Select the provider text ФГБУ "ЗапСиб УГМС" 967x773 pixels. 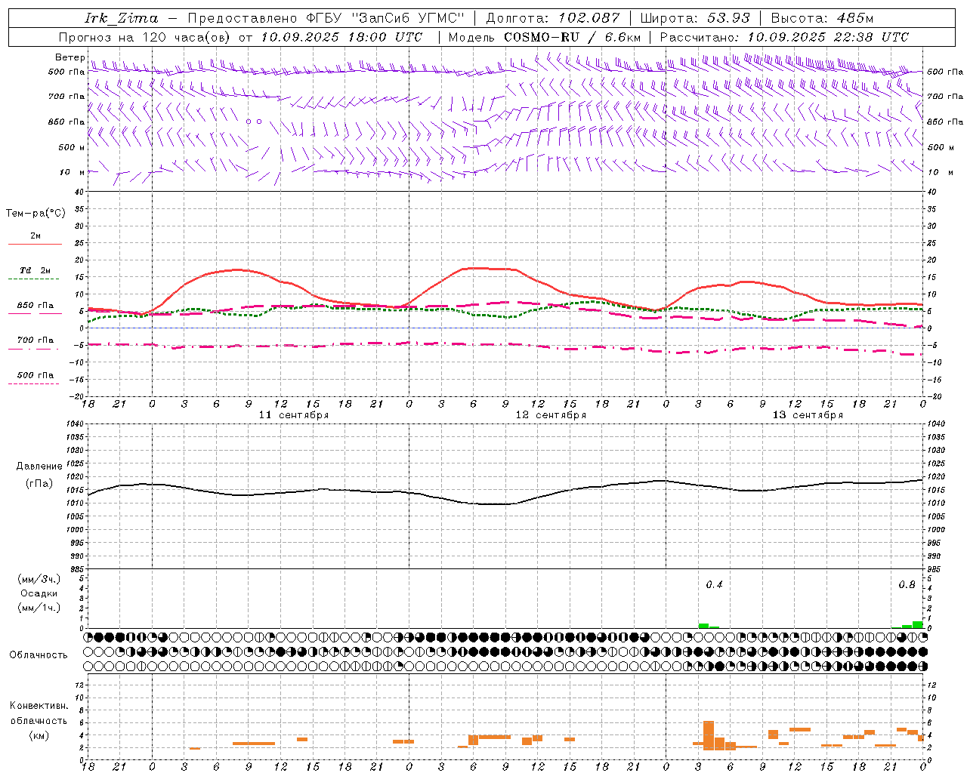386,18
